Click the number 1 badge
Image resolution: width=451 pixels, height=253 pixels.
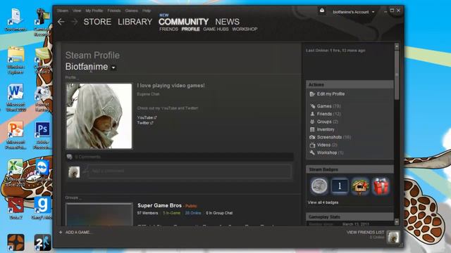pyautogui.click(x=340, y=186)
